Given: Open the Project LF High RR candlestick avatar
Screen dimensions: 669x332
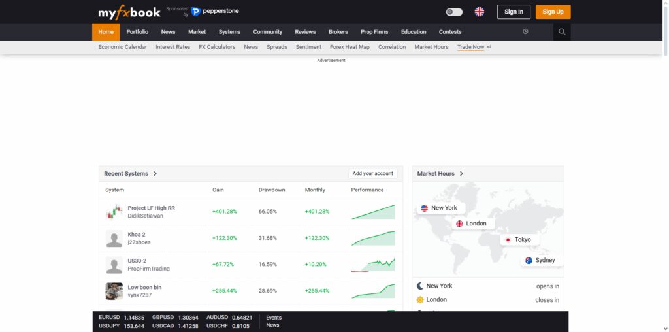Looking at the screenshot, I should tap(114, 212).
